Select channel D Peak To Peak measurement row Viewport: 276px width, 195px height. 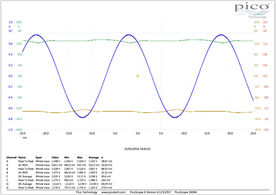58,188
